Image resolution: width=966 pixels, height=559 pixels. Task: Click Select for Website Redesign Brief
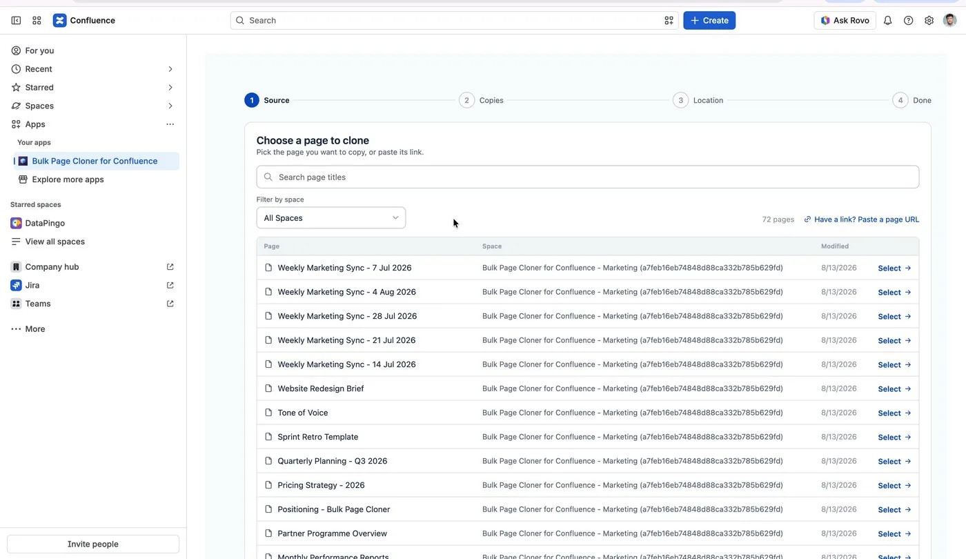[894, 389]
